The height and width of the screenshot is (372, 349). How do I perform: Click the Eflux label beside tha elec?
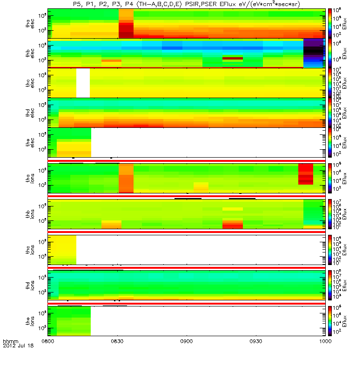click(x=344, y=24)
